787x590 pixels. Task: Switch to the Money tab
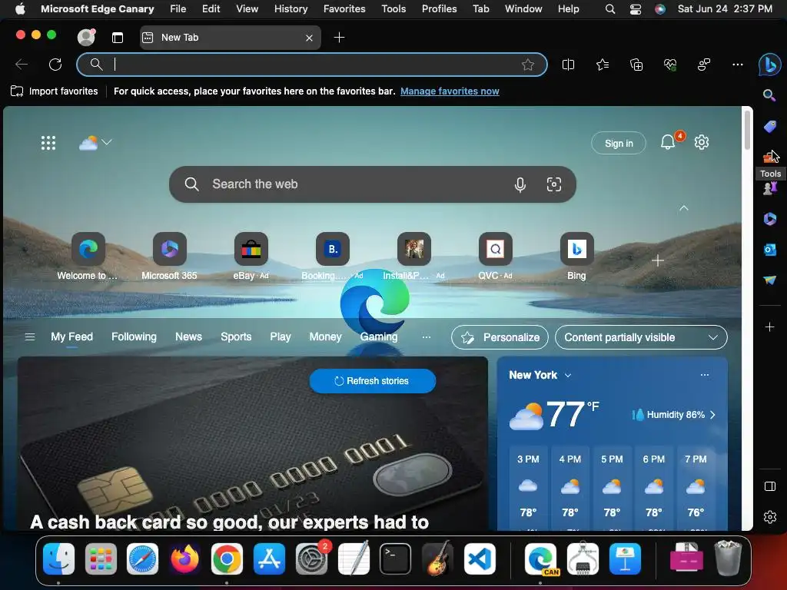click(x=325, y=337)
